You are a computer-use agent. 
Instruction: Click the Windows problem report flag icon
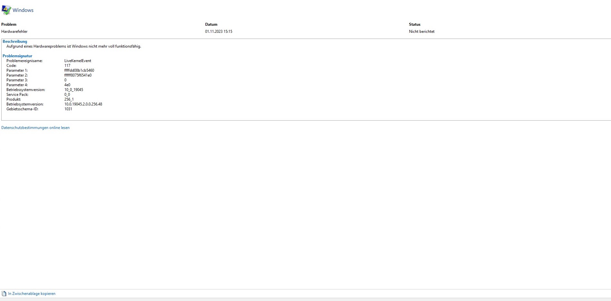click(x=6, y=10)
